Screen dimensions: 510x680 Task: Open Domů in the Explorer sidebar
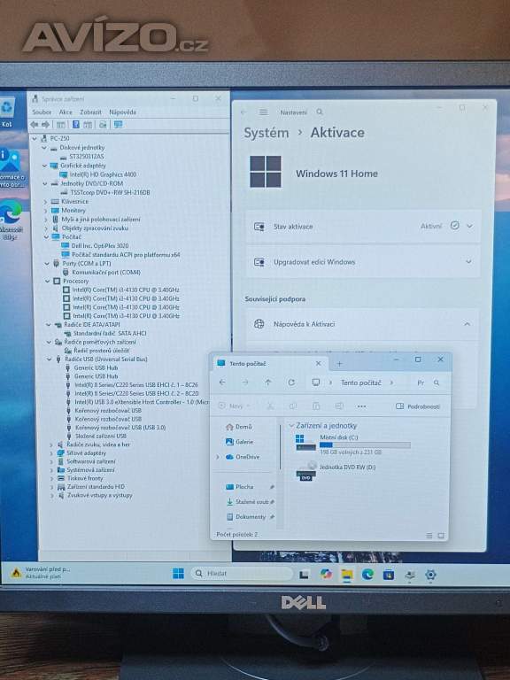pos(239,427)
